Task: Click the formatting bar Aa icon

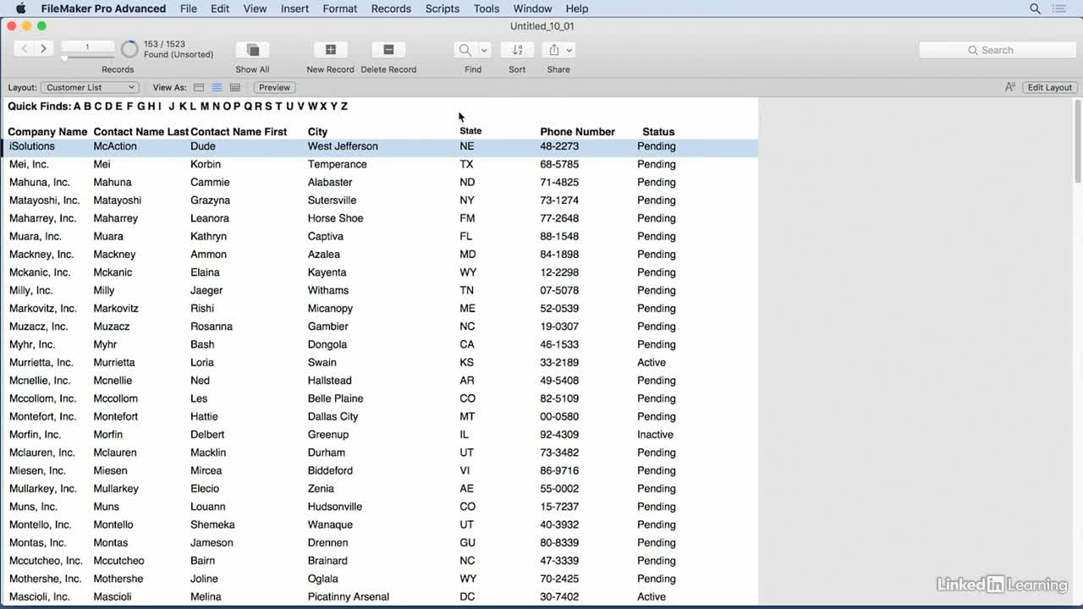Action: pyautogui.click(x=1009, y=87)
